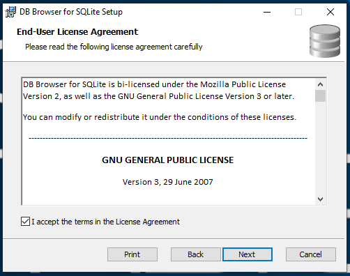Uncheck I accept the terms checkbox

25,222
